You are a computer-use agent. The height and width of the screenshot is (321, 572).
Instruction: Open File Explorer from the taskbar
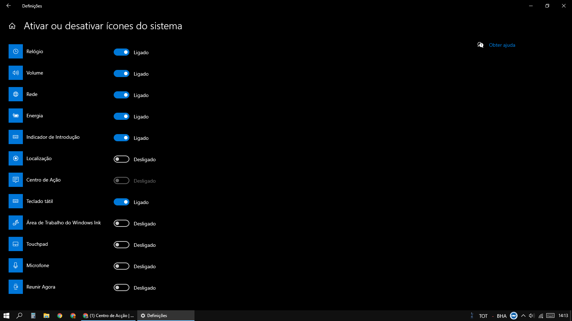[x=46, y=316]
